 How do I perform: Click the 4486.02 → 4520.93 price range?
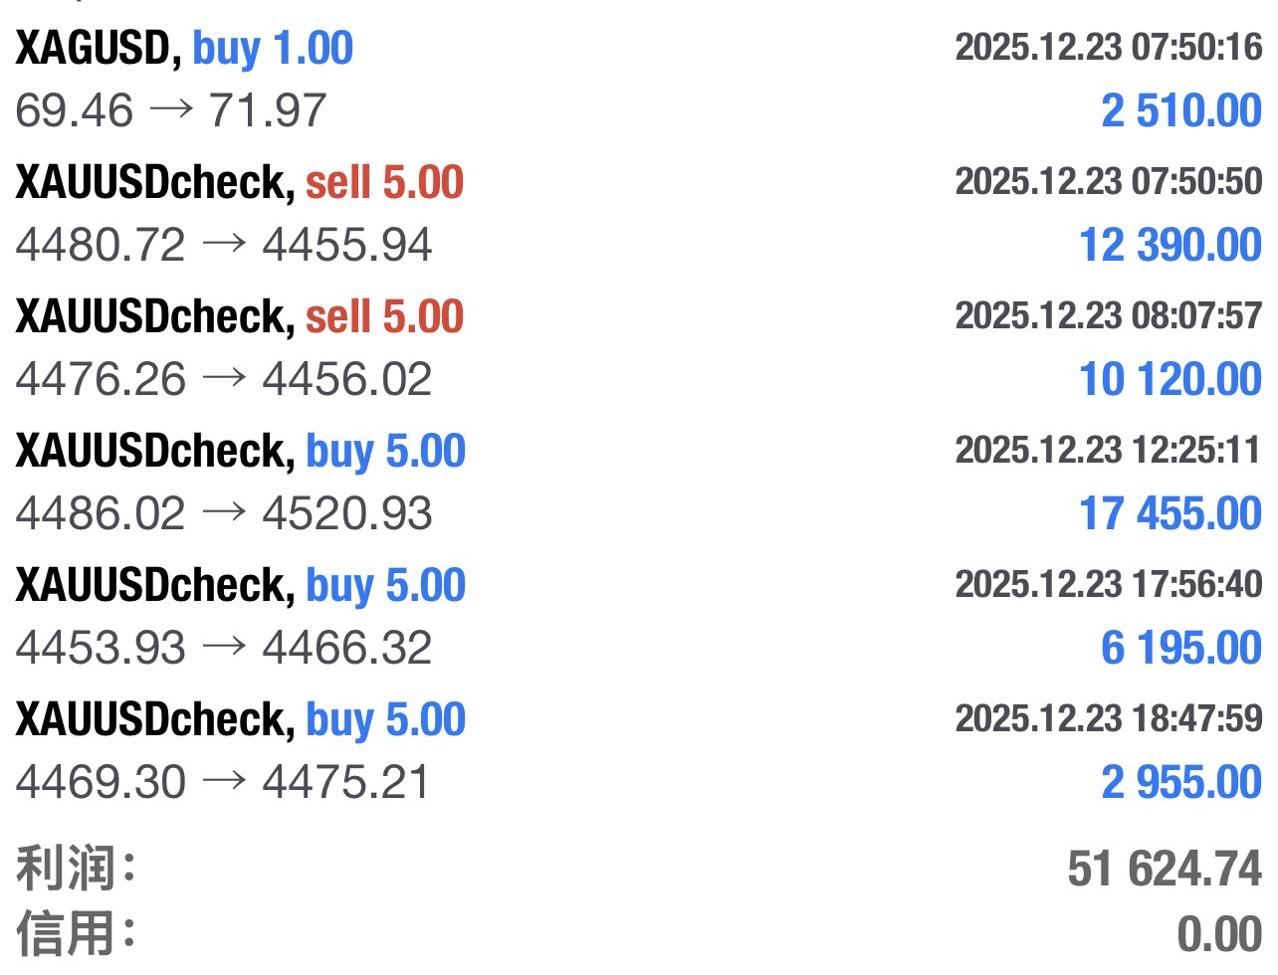point(223,513)
